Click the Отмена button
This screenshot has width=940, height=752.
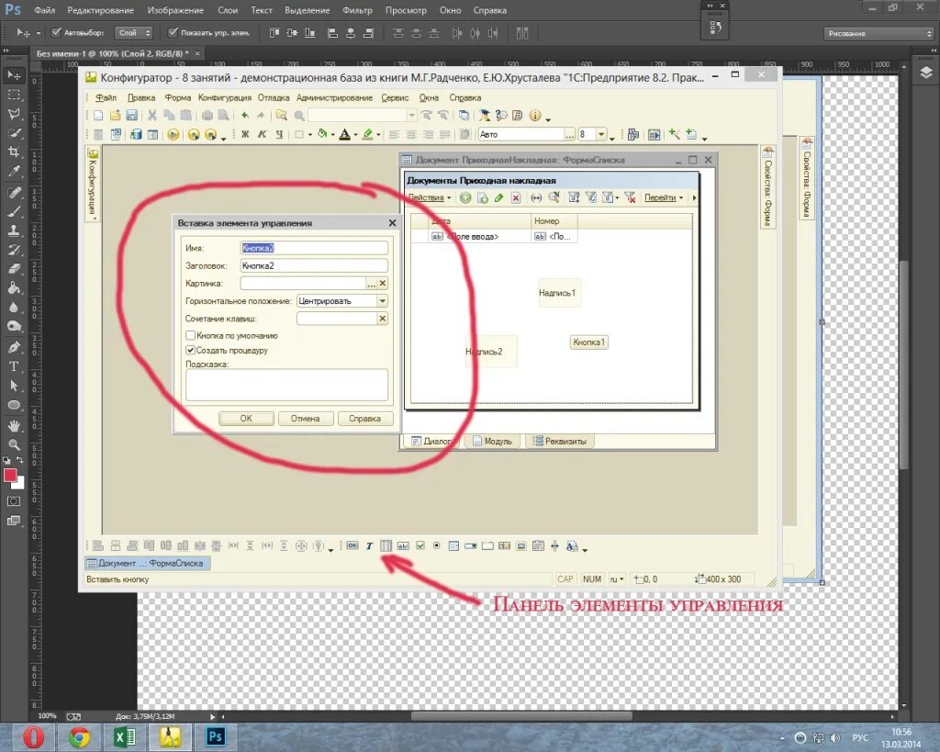pyautogui.click(x=305, y=419)
